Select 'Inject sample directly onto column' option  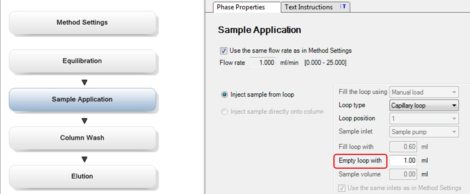(x=224, y=112)
